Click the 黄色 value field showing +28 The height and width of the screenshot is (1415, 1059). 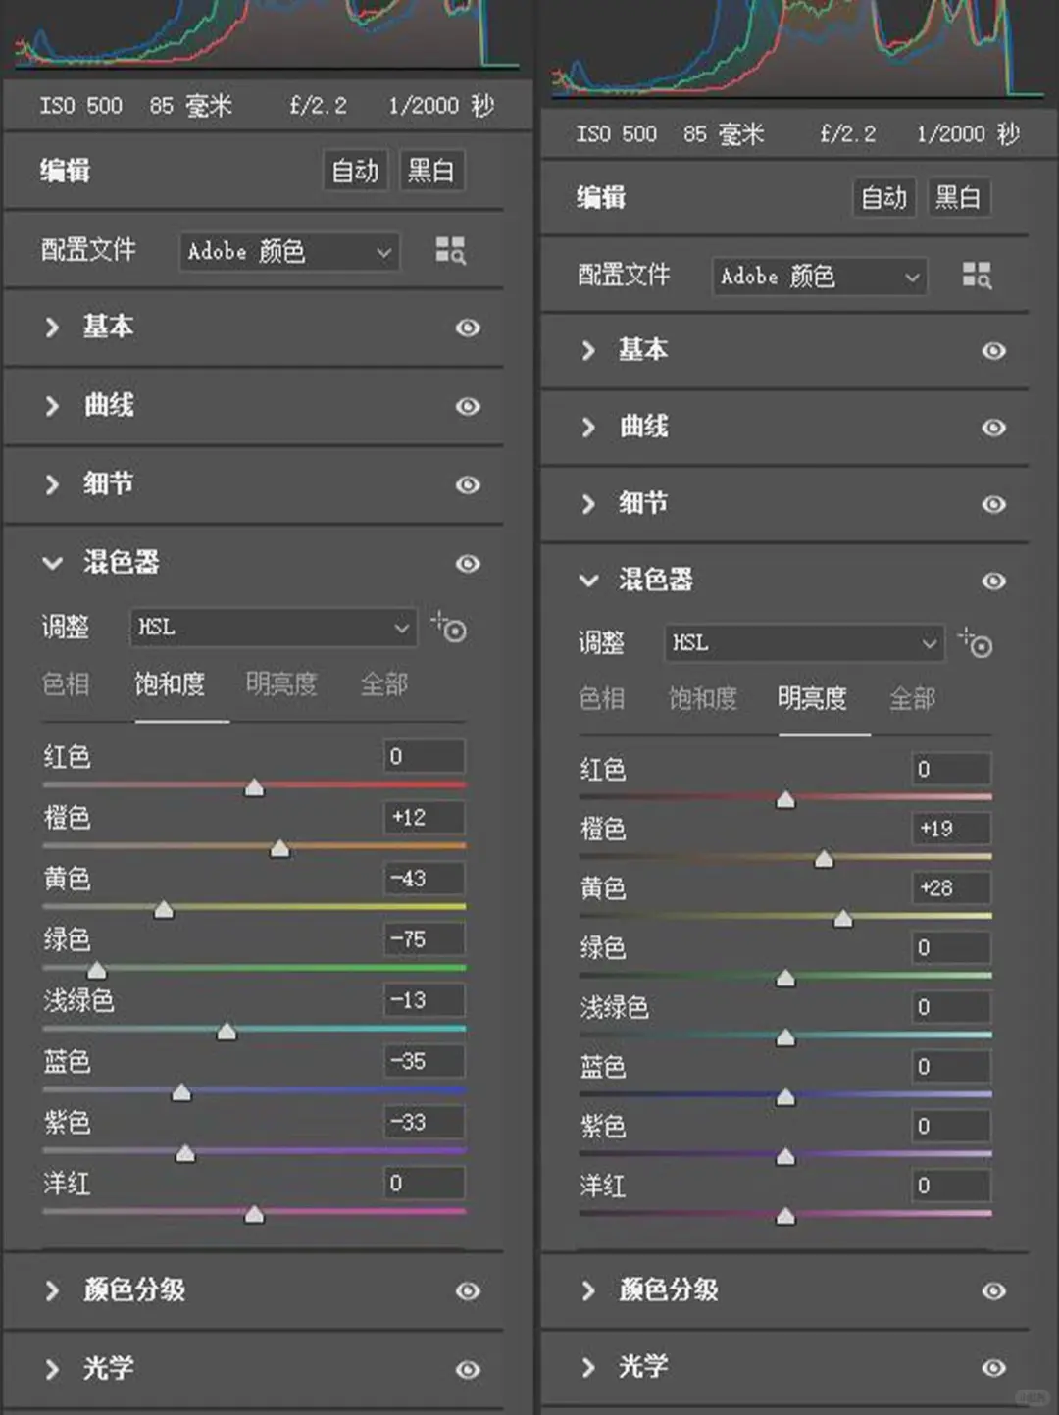tap(950, 887)
